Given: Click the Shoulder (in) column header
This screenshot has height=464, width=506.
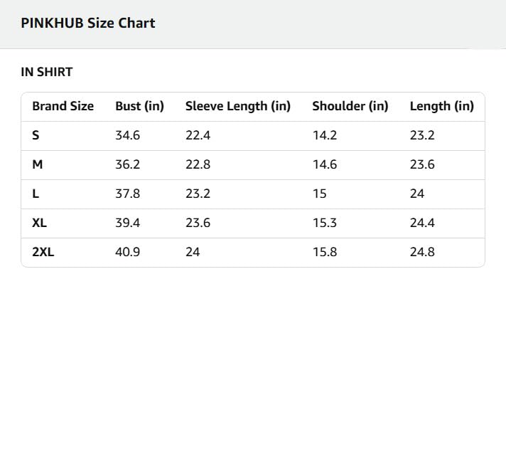Looking at the screenshot, I should coord(350,106).
